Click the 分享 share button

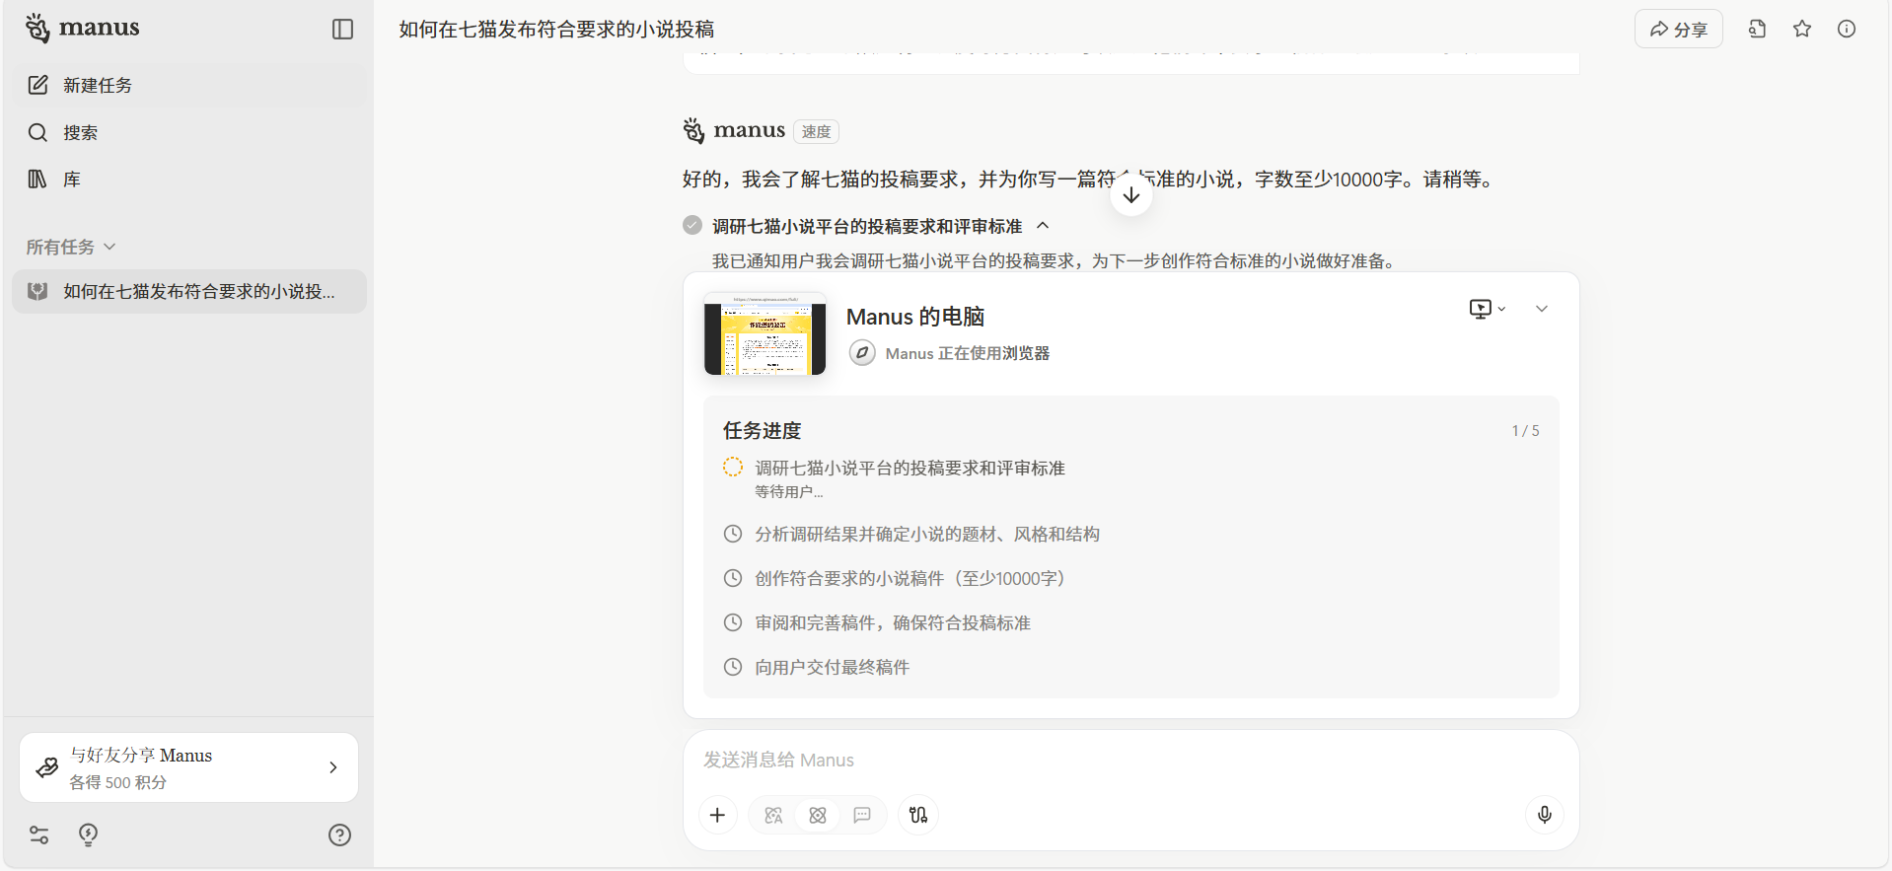[1678, 30]
